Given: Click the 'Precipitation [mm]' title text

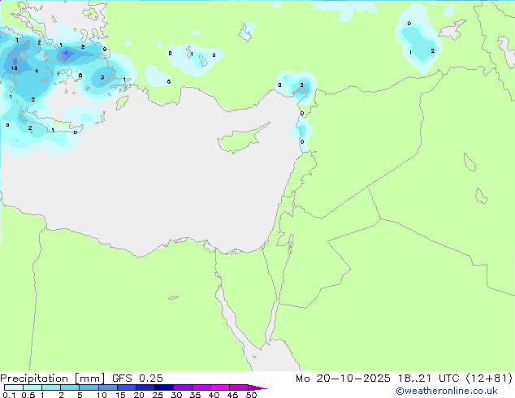Looking at the screenshot, I should click(x=53, y=379).
